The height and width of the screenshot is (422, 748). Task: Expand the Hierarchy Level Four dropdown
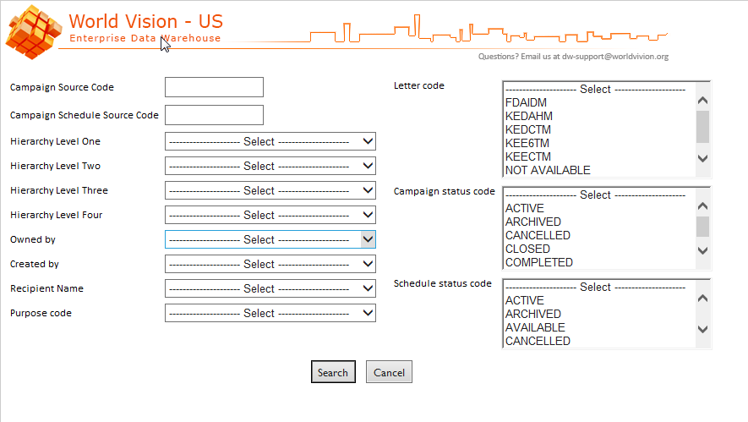[270, 215]
